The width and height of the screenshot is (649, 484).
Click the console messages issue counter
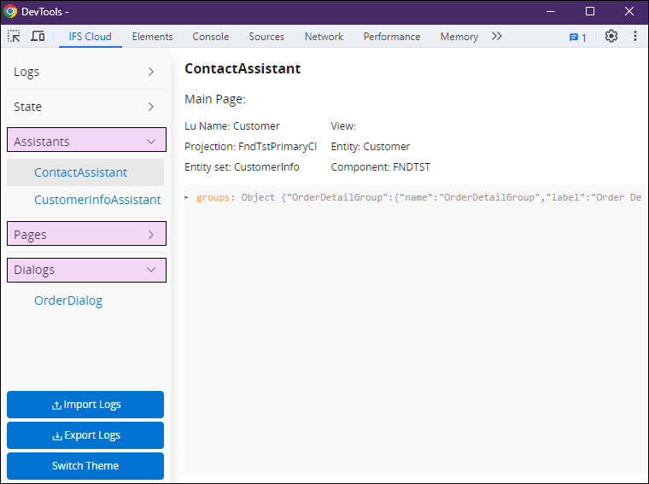[x=578, y=37]
